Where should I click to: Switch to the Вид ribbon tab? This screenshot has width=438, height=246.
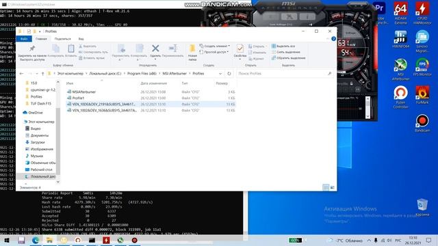click(81, 39)
